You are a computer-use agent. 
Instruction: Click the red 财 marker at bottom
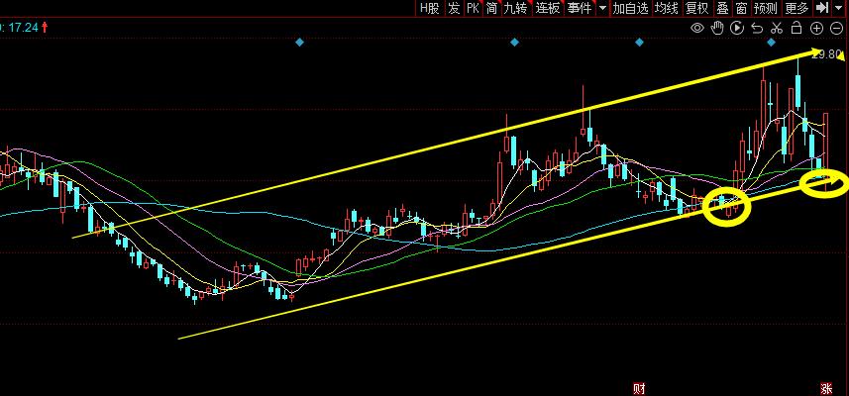point(639,388)
